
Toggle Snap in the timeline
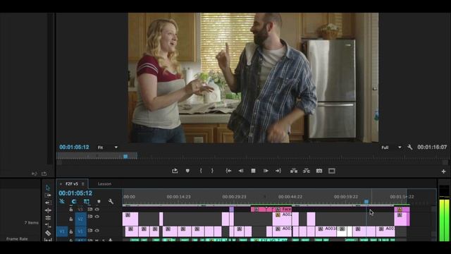tap(74, 201)
